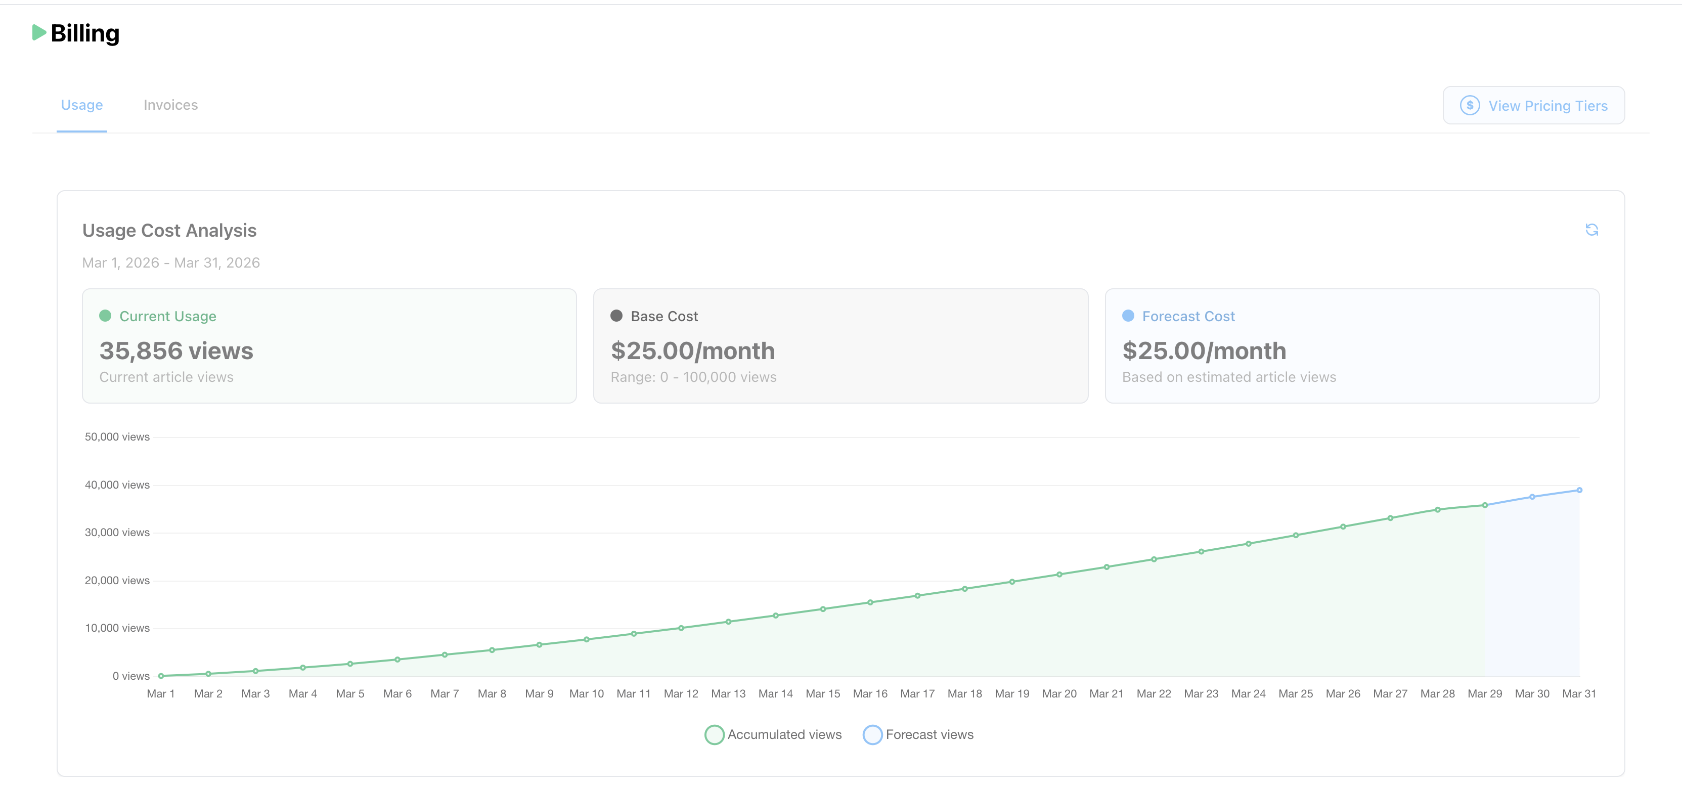This screenshot has width=1682, height=788.
Task: Click the black dot on Base Cost card
Action: point(616,316)
